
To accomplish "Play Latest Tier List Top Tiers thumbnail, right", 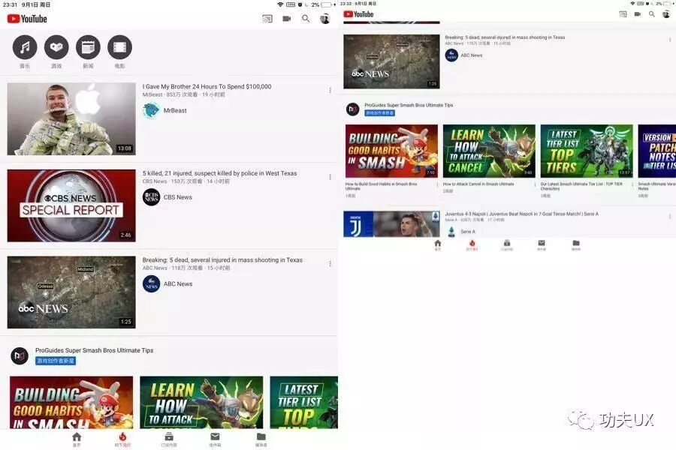I will point(587,151).
